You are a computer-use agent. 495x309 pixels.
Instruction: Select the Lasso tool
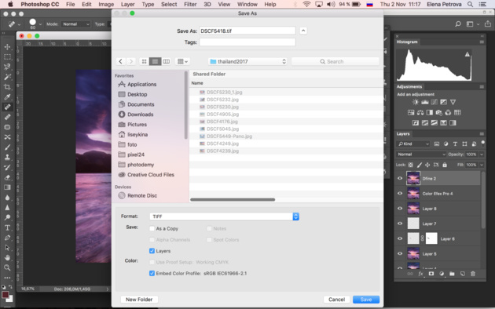click(x=7, y=67)
